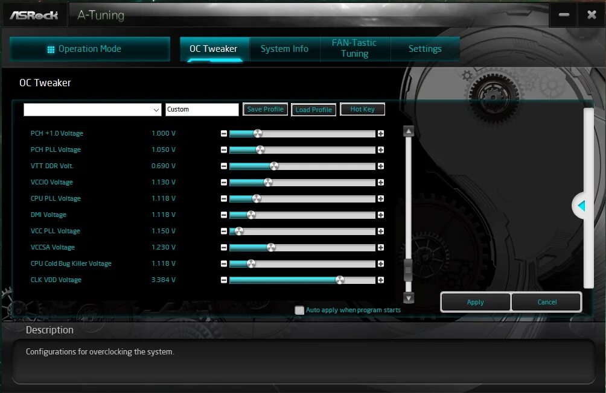Go to FAN-Tastic Tuning tab
Screen dimensions: 606x393
click(354, 48)
